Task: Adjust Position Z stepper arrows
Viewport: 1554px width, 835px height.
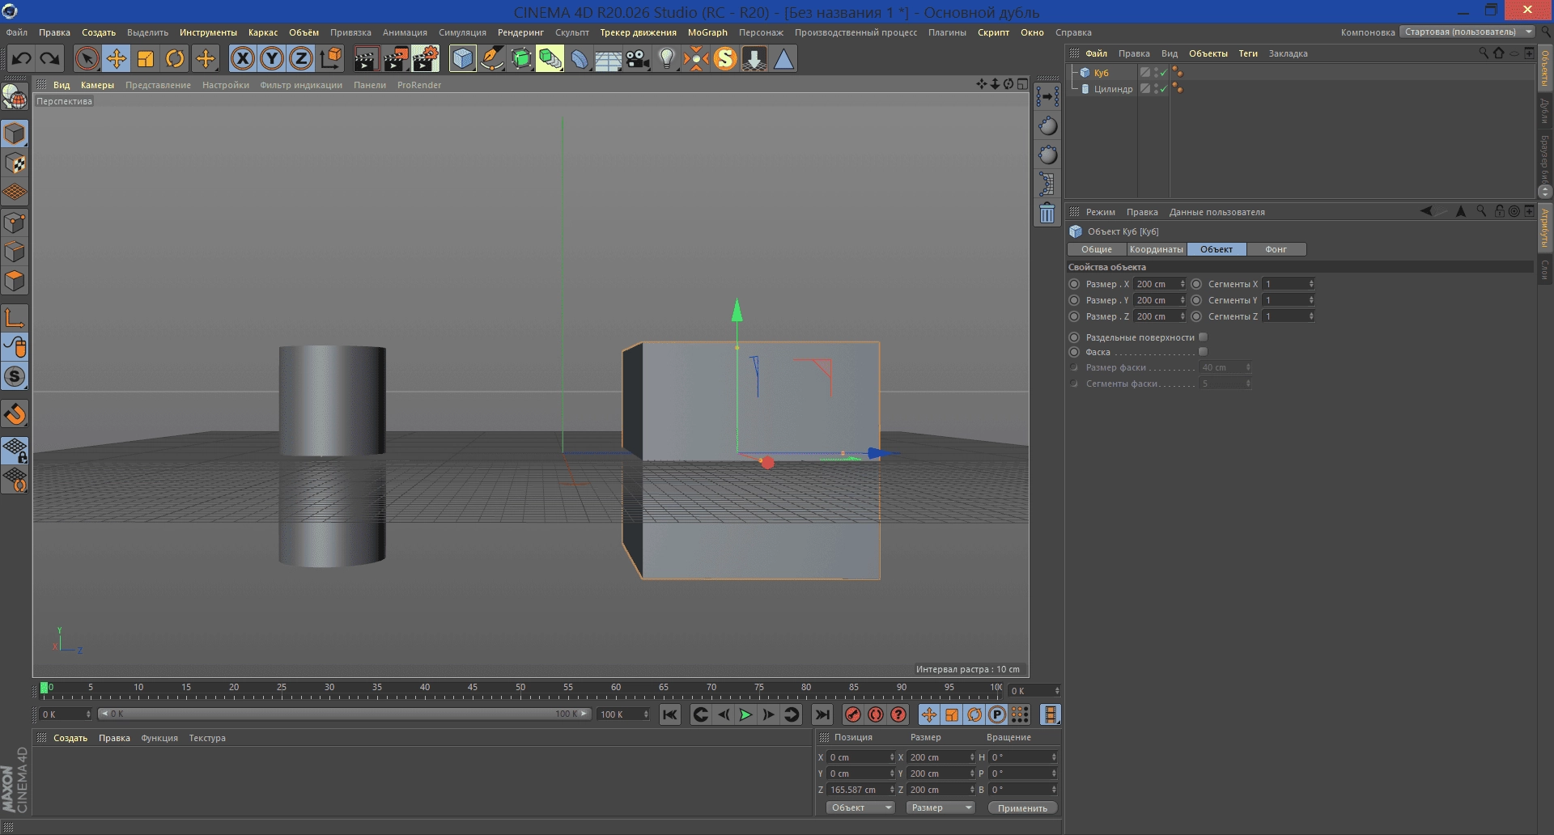Action: coord(892,790)
